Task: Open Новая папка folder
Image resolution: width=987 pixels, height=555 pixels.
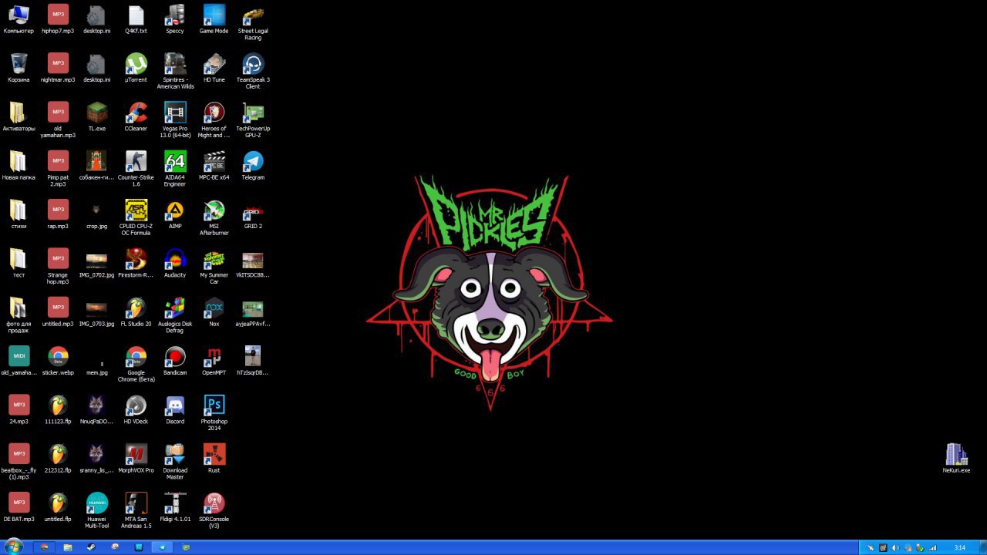Action: tap(19, 166)
